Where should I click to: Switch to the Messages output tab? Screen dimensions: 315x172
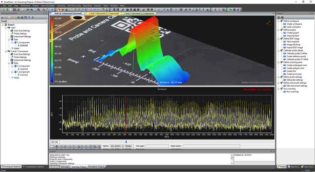click(65, 167)
